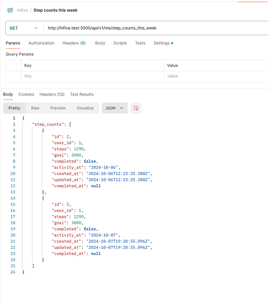Viewport: 268px width, 303px height.
Task: Switch to the Authorization tab
Action: coord(41,43)
